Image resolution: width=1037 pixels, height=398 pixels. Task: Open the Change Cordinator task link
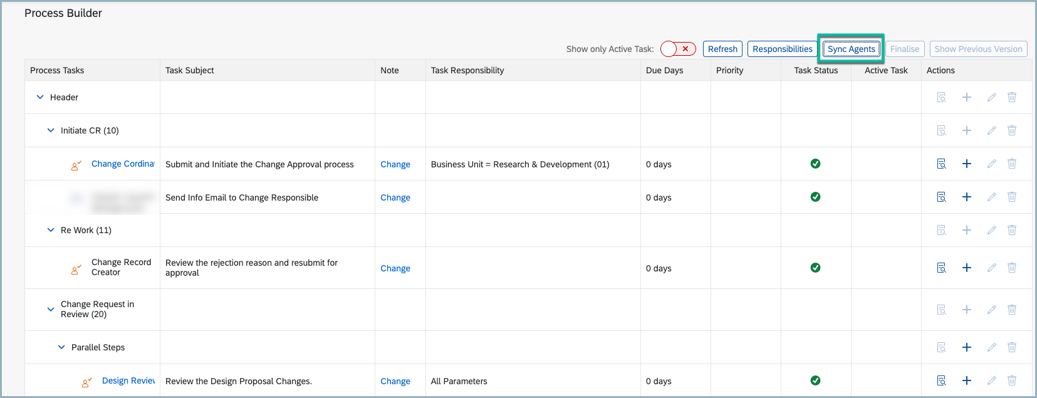pos(122,164)
